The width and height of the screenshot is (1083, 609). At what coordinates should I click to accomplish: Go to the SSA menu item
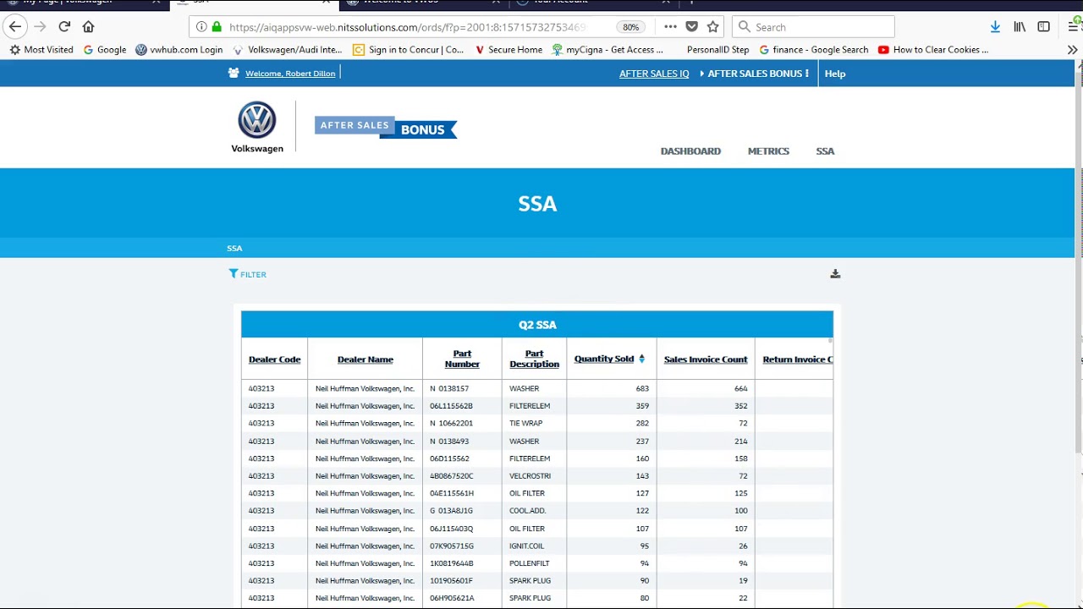(825, 151)
